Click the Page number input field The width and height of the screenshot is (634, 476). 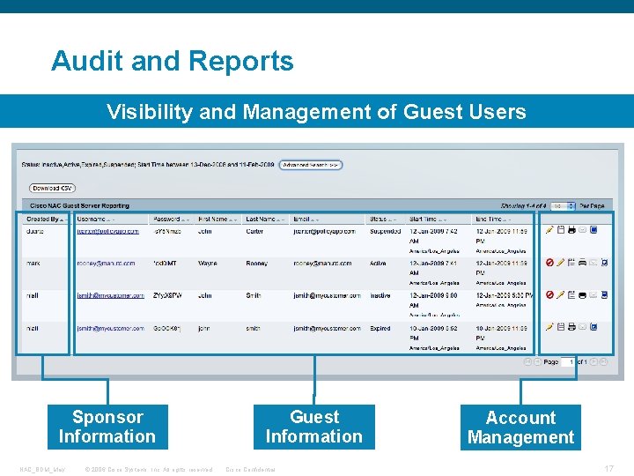click(x=568, y=362)
